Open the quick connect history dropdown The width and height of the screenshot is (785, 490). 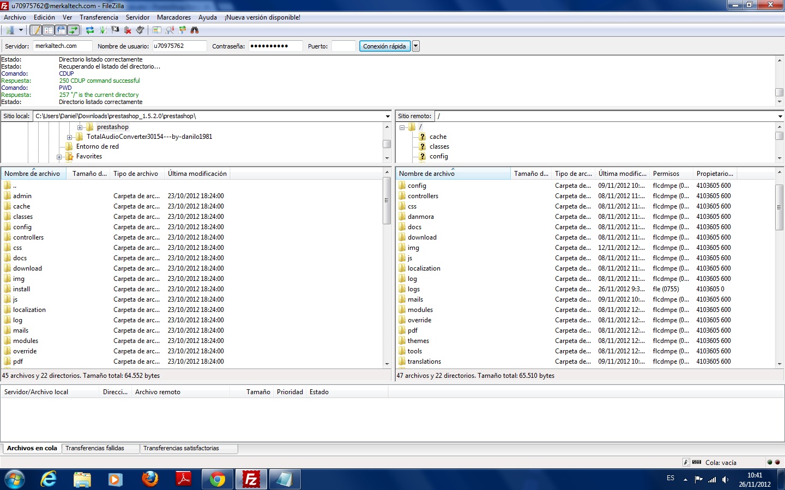point(416,46)
